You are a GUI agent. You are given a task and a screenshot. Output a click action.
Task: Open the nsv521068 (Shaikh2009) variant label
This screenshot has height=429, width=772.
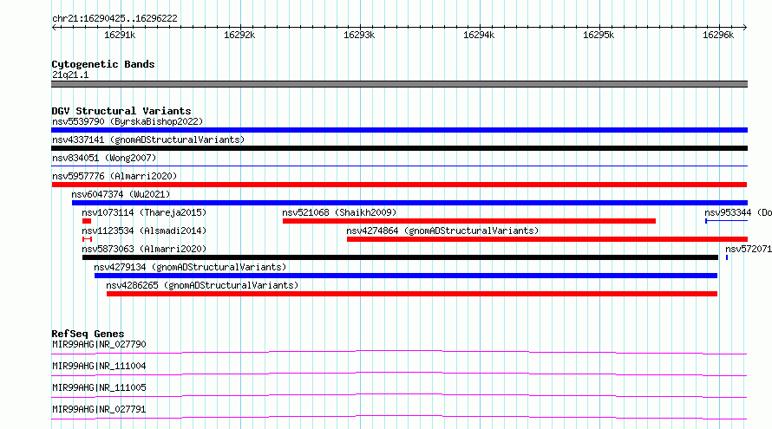click(339, 212)
